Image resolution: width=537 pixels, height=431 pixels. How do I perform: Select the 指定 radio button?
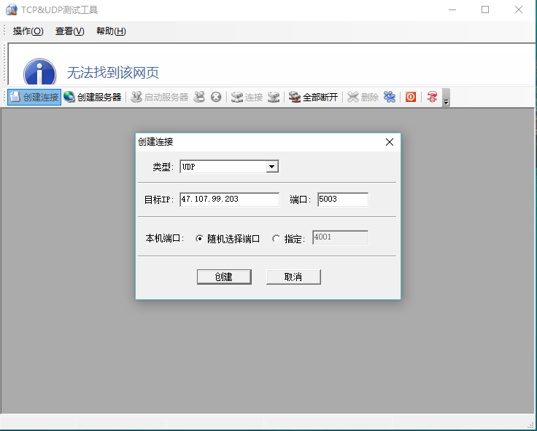pyautogui.click(x=276, y=239)
